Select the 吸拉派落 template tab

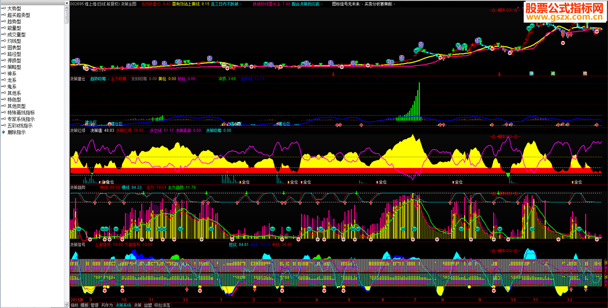pyautogui.click(x=162, y=305)
